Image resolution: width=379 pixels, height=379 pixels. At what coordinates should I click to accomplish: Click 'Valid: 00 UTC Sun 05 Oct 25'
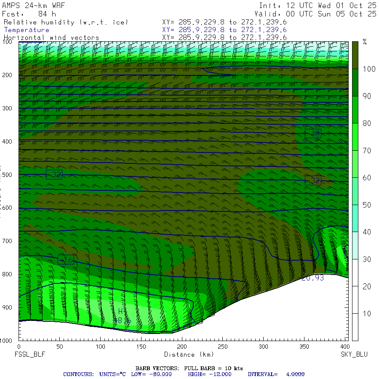point(315,14)
